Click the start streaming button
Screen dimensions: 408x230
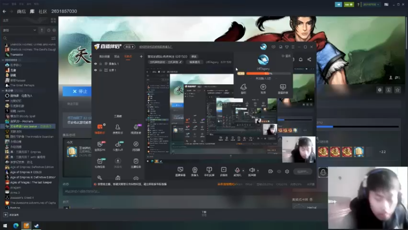click(x=302, y=171)
